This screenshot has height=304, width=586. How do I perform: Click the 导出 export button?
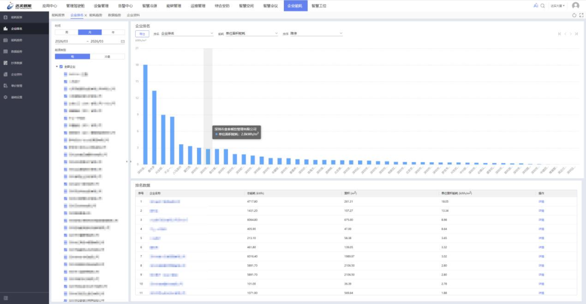(142, 34)
